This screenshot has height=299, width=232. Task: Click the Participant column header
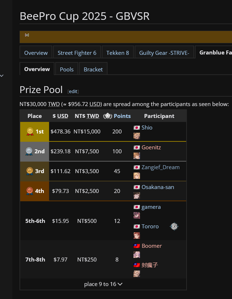click(x=159, y=116)
